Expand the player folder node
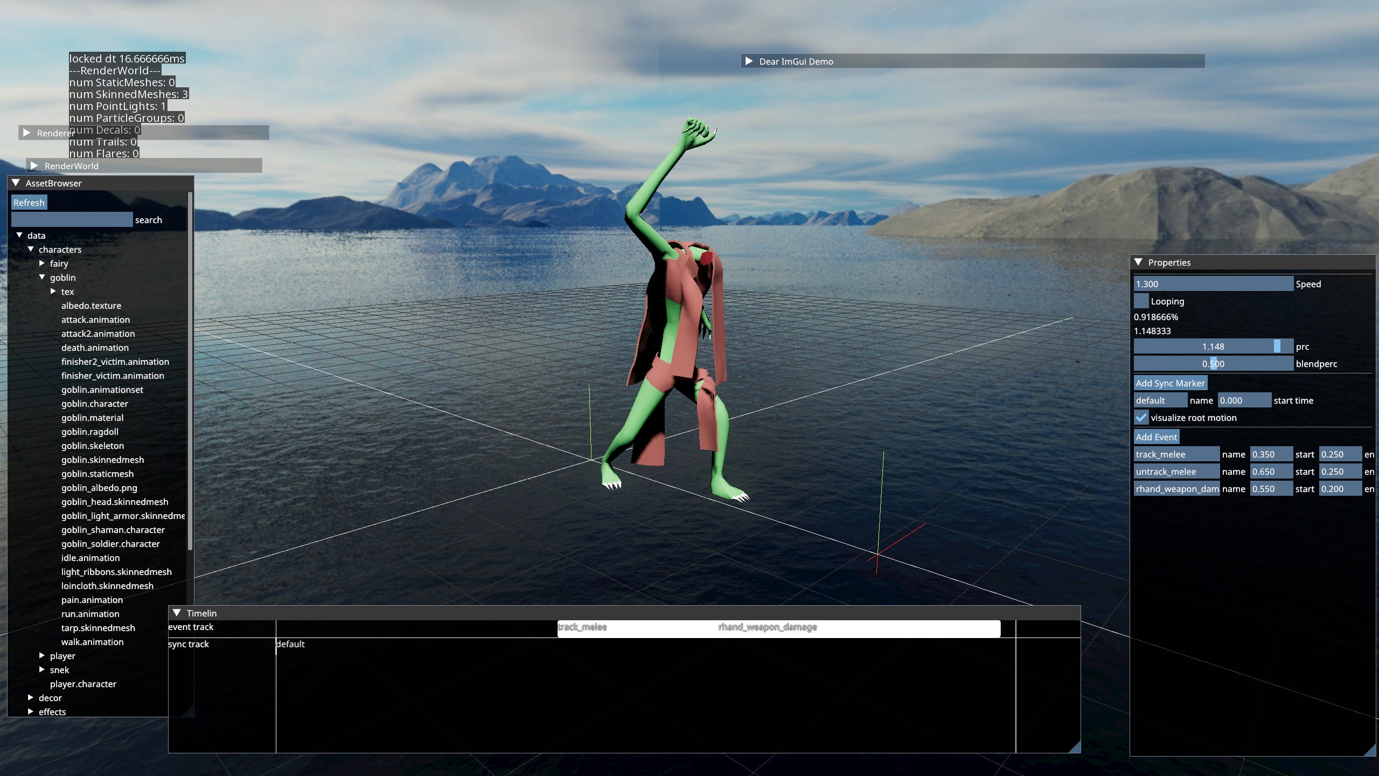 click(42, 656)
